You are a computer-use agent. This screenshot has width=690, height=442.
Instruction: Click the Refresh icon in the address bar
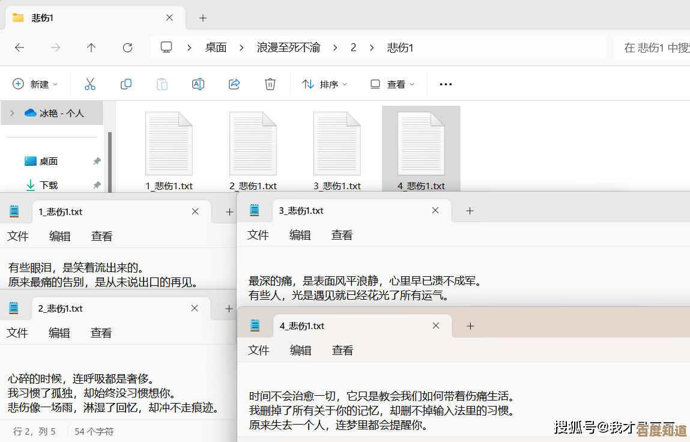pyautogui.click(x=127, y=47)
